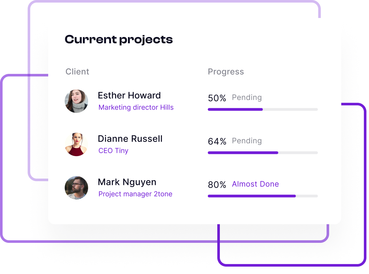
Task: Click Dianne Russell's profile avatar
Action: (x=76, y=145)
